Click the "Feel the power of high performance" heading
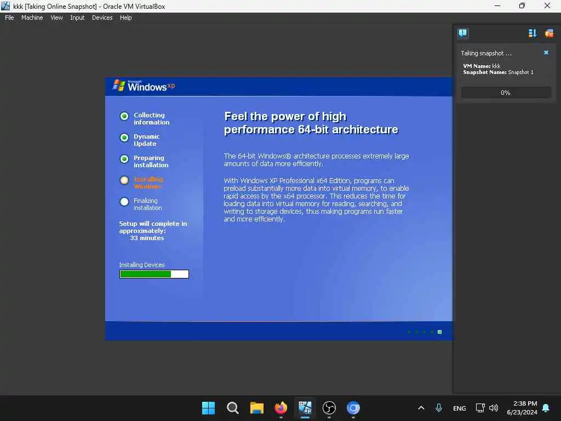561x421 pixels. [311, 122]
